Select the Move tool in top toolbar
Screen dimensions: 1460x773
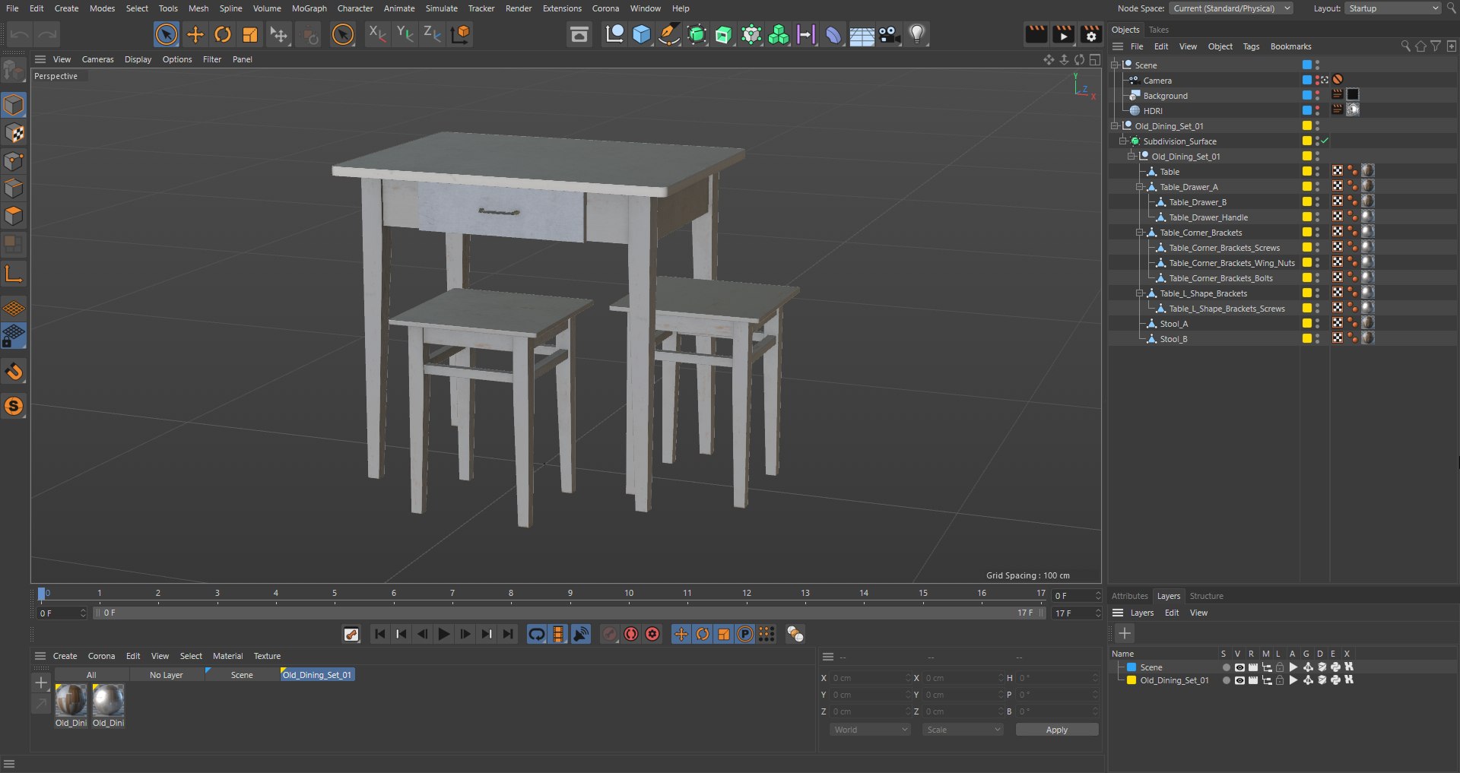195,34
